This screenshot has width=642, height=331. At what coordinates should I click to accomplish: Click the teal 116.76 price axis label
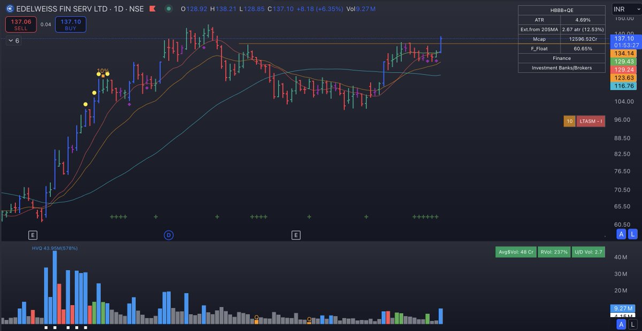point(624,86)
